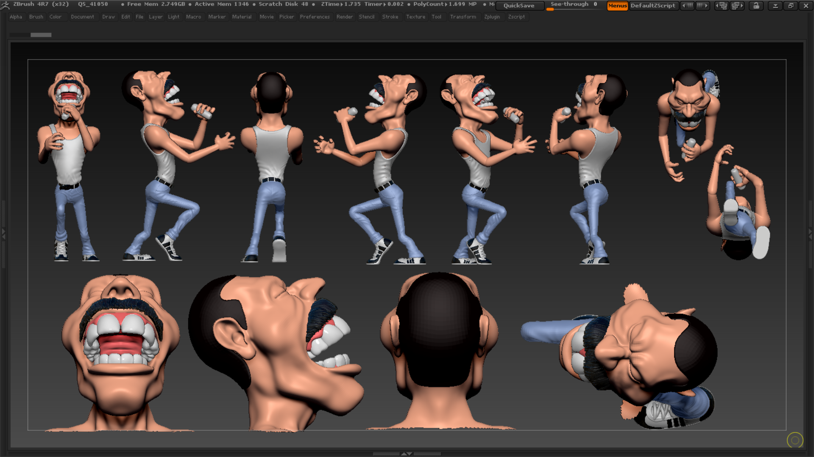Viewport: 814px width, 457px height.
Task: Click the circular gizmo in canvas corner
Action: click(x=795, y=440)
